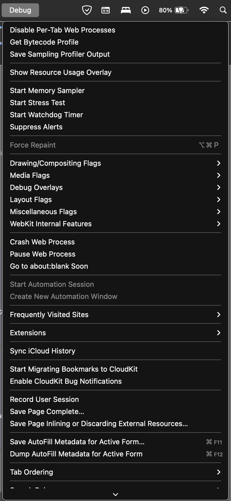This screenshot has height=501, width=231.
Task: Click the shield checkmark menu bar icon
Action: tap(87, 10)
